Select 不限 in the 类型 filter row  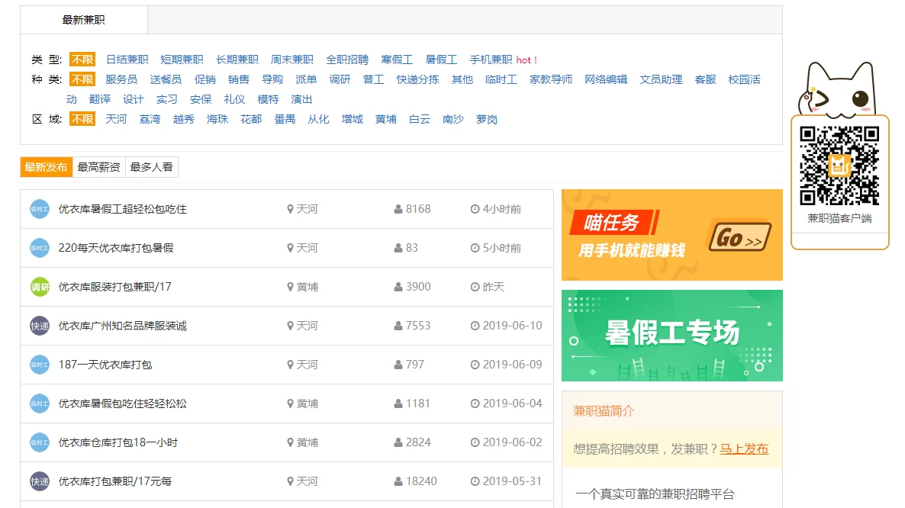(82, 59)
